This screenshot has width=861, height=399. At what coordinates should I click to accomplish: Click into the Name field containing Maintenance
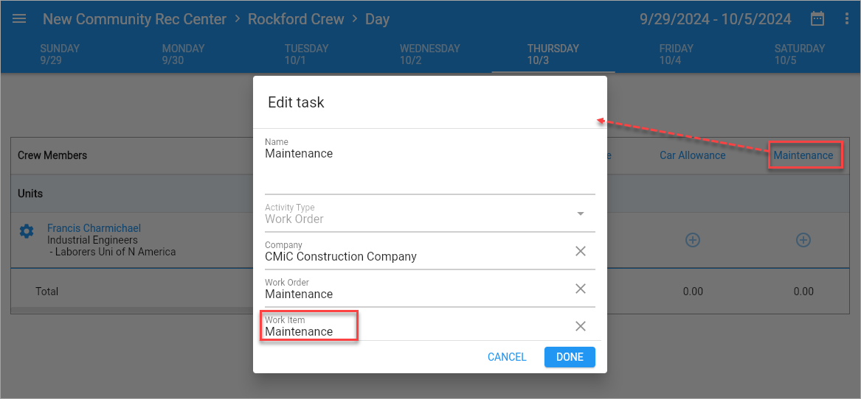click(x=430, y=165)
